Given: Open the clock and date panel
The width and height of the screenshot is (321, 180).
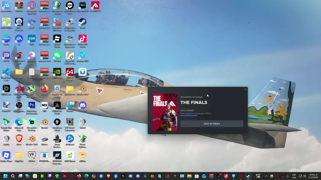Looking at the screenshot, I should [x=313, y=176].
